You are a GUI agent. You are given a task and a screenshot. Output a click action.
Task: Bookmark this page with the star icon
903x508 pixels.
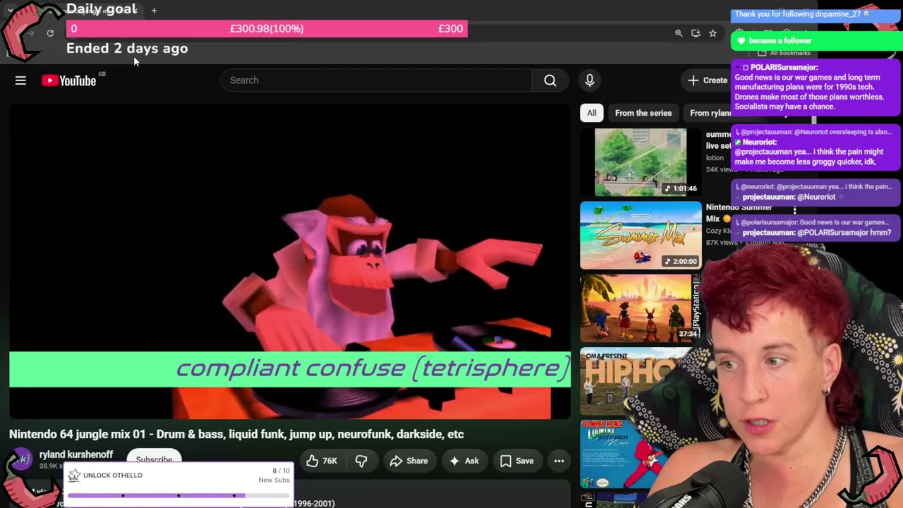(713, 33)
